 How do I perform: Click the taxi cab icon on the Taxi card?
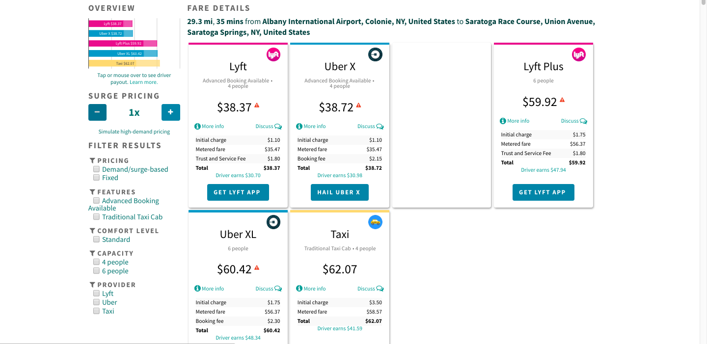pos(375,222)
